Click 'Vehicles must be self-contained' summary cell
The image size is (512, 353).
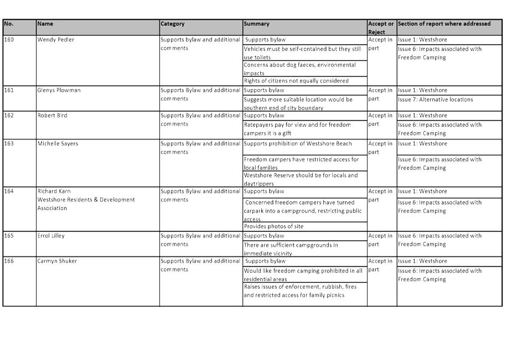tap(305, 53)
